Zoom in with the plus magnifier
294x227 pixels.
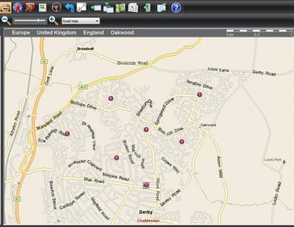pyautogui.click(x=54, y=21)
